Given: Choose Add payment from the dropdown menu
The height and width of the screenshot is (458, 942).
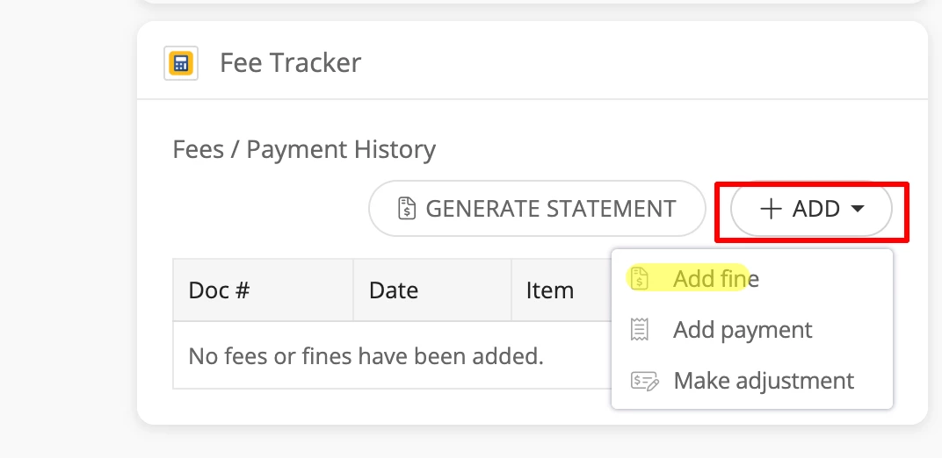Looking at the screenshot, I should click(743, 330).
